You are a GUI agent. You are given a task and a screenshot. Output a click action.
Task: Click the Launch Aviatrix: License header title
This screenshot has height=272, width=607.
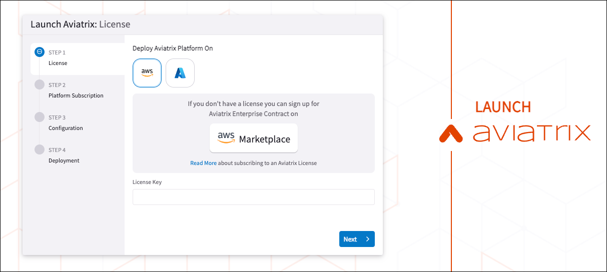tap(81, 24)
